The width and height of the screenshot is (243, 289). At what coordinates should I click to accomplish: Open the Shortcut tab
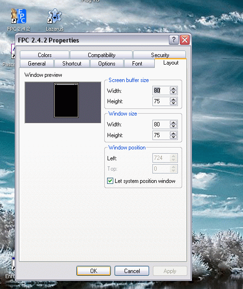(72, 64)
